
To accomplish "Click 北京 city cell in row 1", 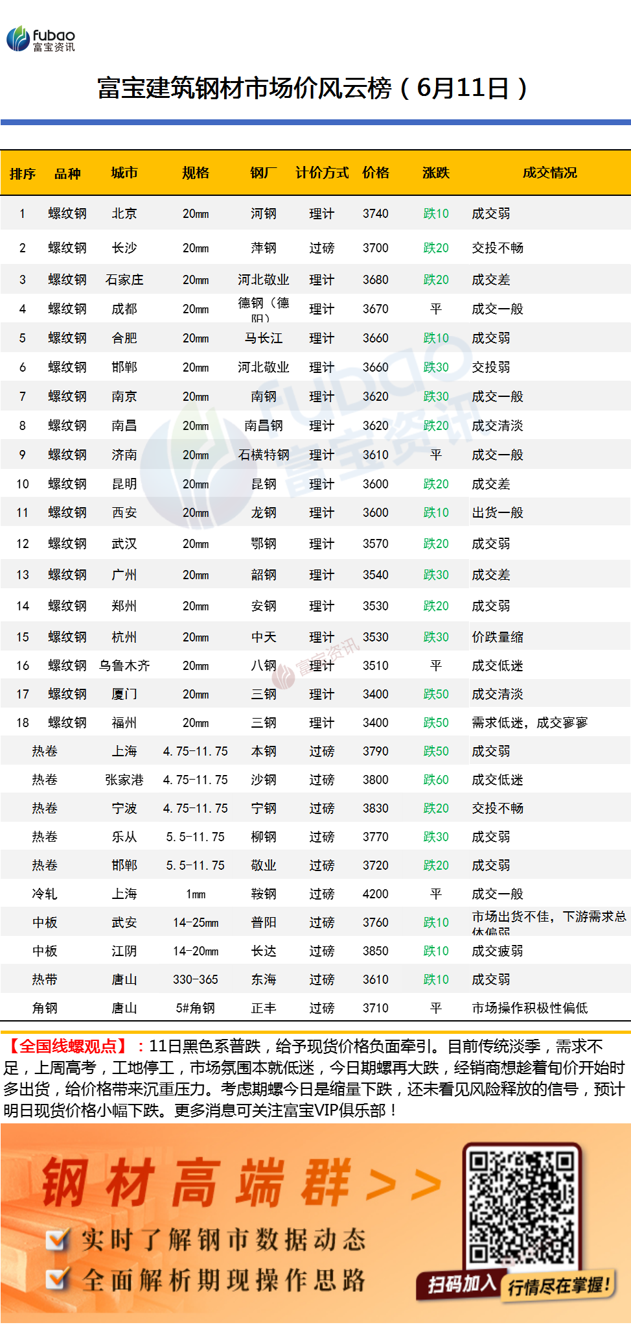I will click(124, 213).
